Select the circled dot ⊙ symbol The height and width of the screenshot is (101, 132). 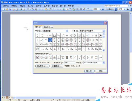(x=100, y=36)
